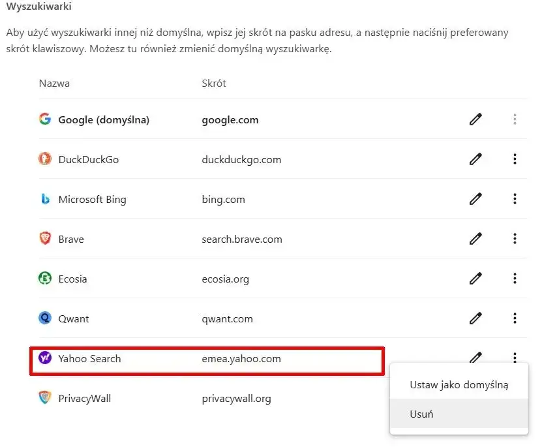The image size is (542, 447).
Task: Click the Ecosia leaf icon
Action: pyautogui.click(x=44, y=279)
